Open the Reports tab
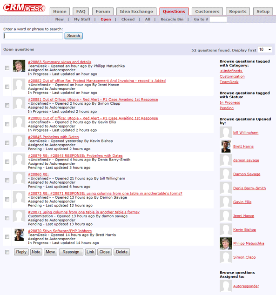Screen dimensions: 276x295 click(238, 11)
